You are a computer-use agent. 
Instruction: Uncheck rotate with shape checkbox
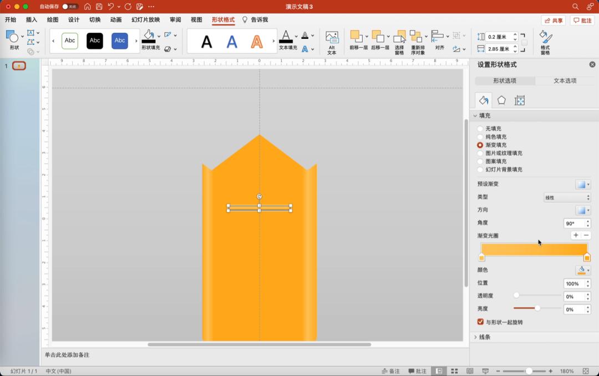(481, 322)
